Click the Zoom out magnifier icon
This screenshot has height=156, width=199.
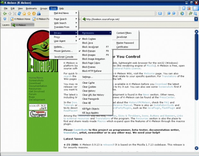(x=174, y=14)
